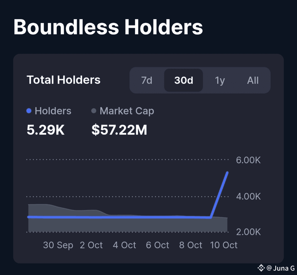Click the 30 Sep date axis label

tap(58, 245)
